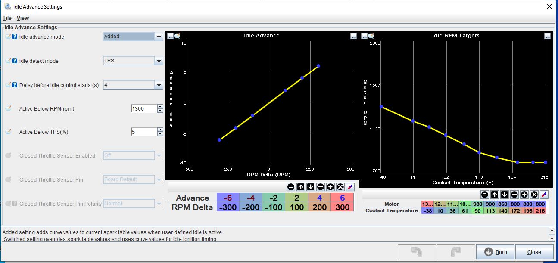558x263 pixels.
Task: Click the undo arrow icon at the bottom
Action: tap(416, 252)
